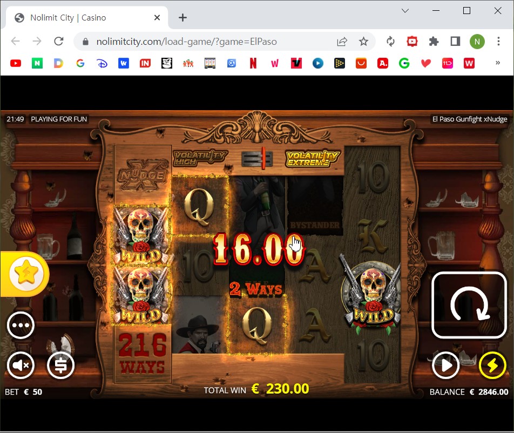Open a new browser tab
The height and width of the screenshot is (433, 514).
[182, 18]
